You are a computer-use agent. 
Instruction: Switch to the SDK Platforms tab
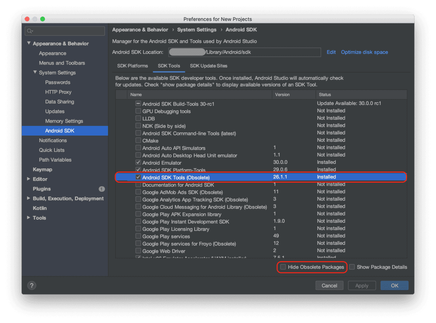click(x=132, y=66)
